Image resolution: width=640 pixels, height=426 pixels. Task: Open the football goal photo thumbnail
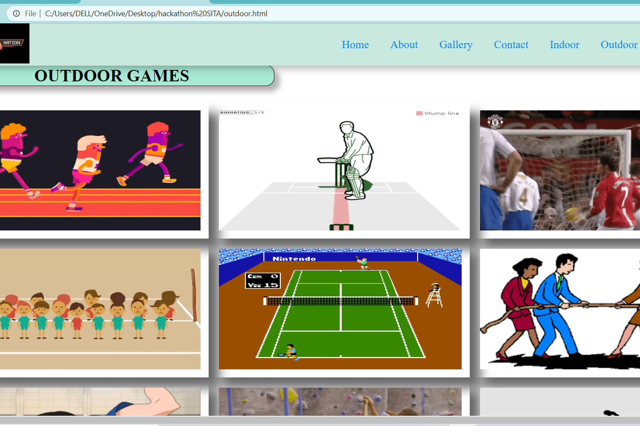pyautogui.click(x=560, y=170)
